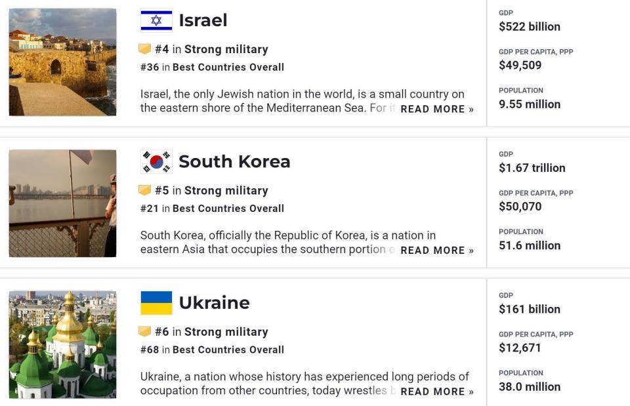The height and width of the screenshot is (406, 630).
Task: Click the badge icon beside Ukraine's #6 ranking
Action: point(145,332)
